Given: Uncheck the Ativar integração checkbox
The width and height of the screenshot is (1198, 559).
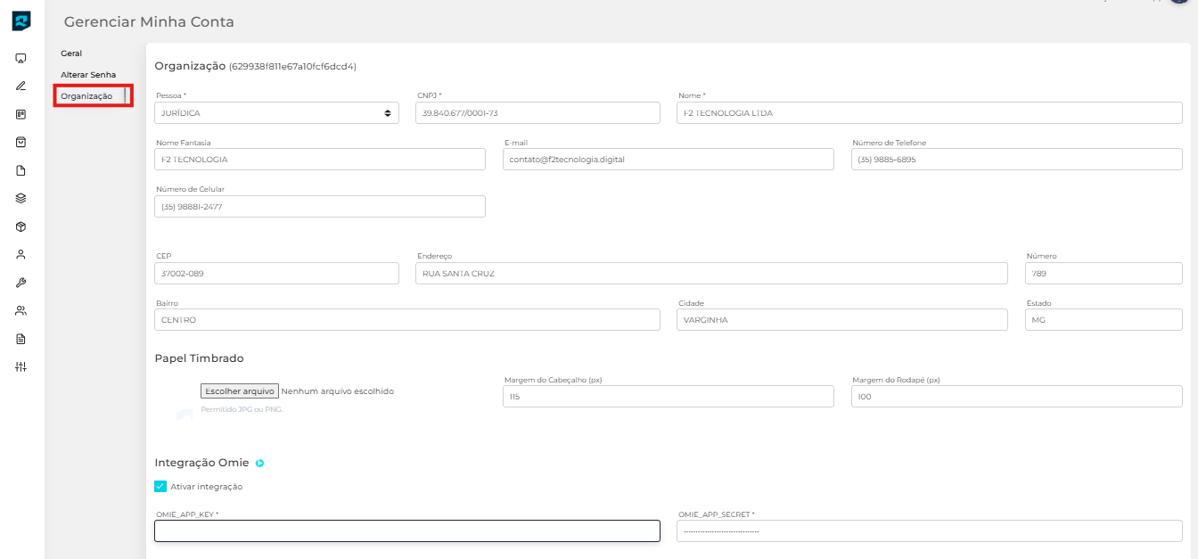Looking at the screenshot, I should [160, 487].
